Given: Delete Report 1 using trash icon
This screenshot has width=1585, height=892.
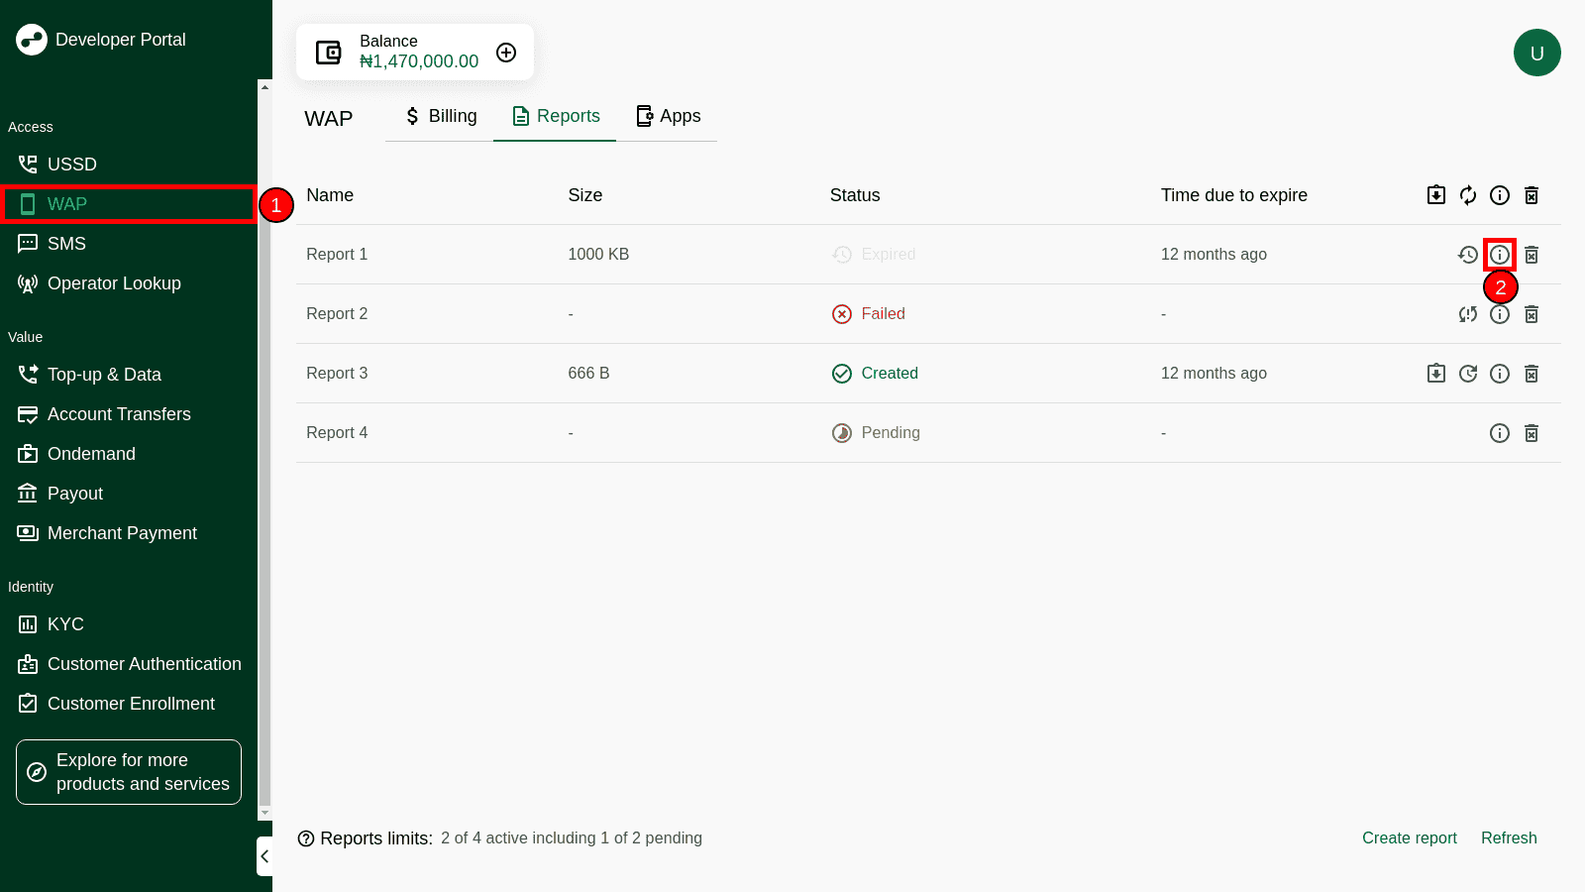Looking at the screenshot, I should 1532,255.
